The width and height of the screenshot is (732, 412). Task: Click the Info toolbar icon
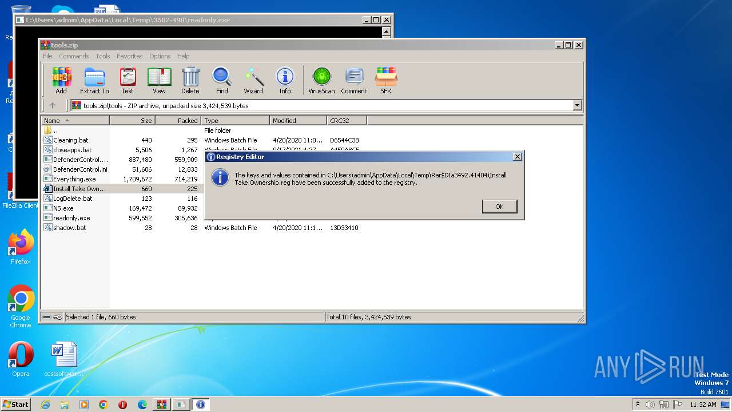pyautogui.click(x=285, y=80)
